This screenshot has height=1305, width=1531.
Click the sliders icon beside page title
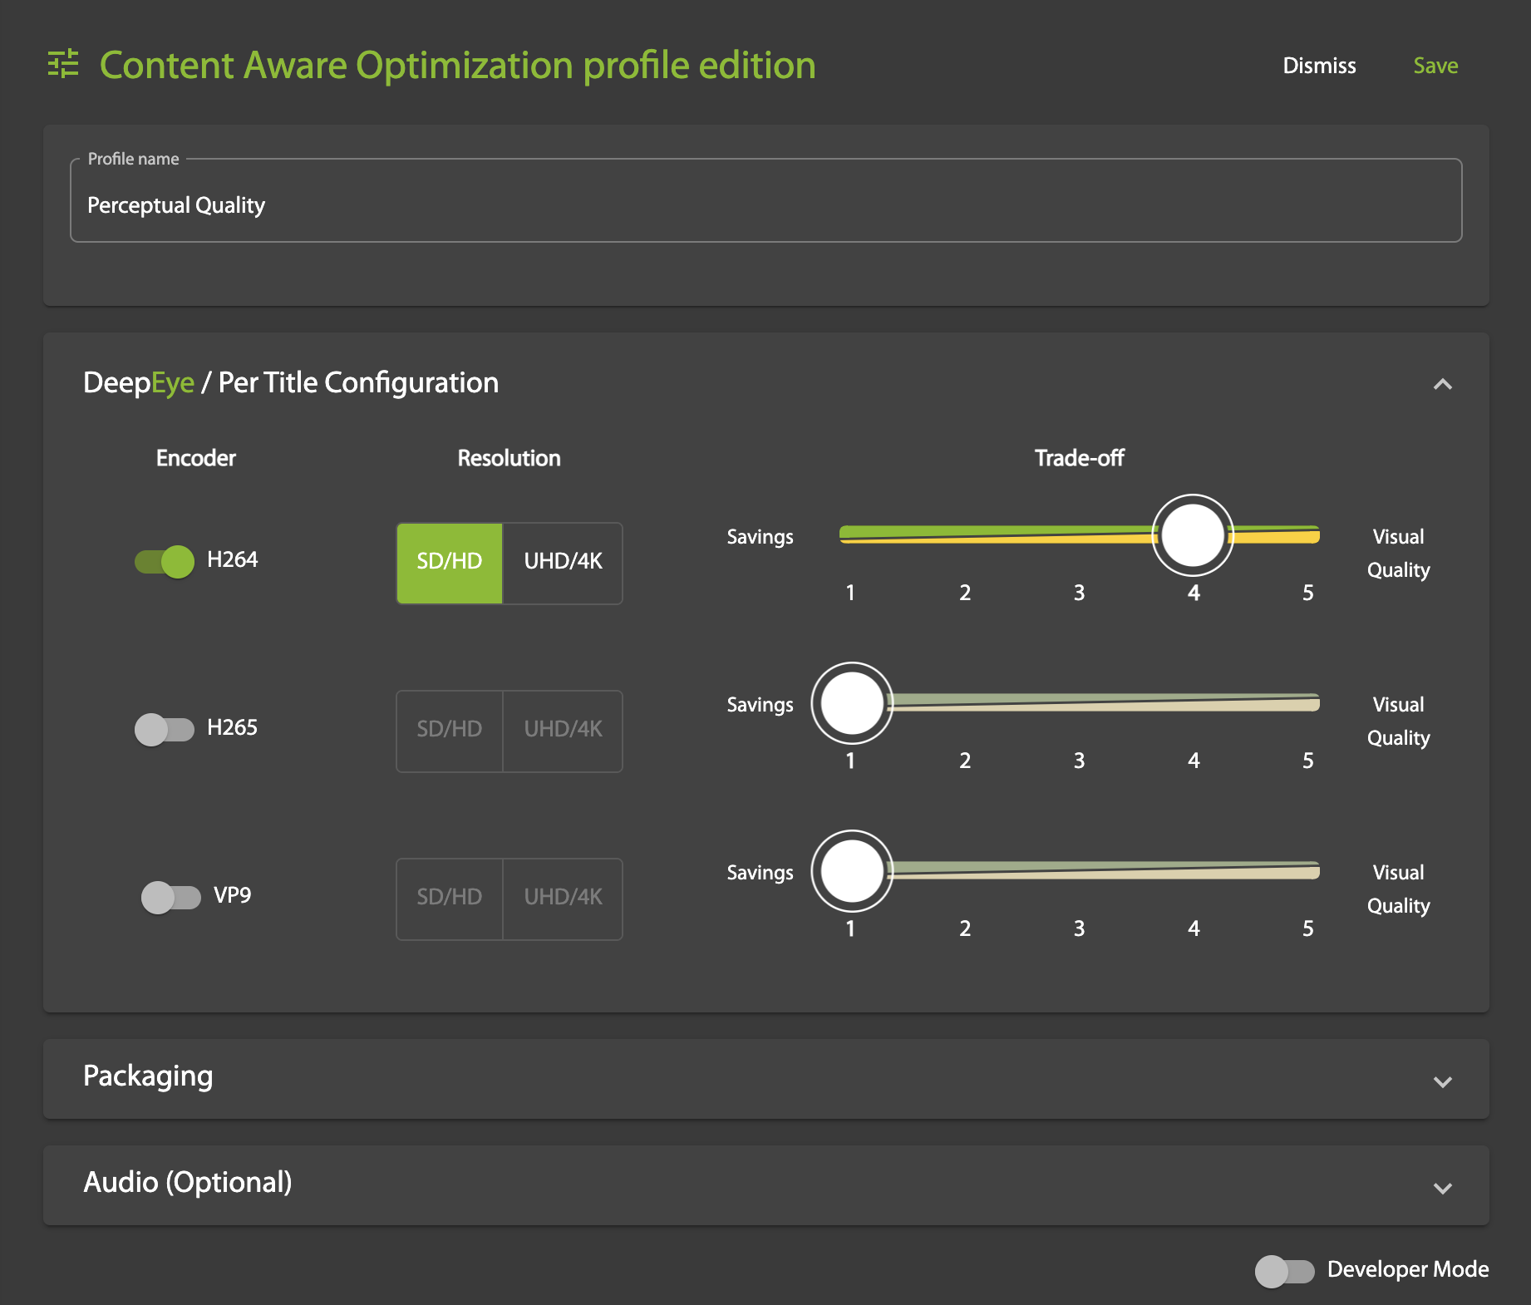coord(63,64)
